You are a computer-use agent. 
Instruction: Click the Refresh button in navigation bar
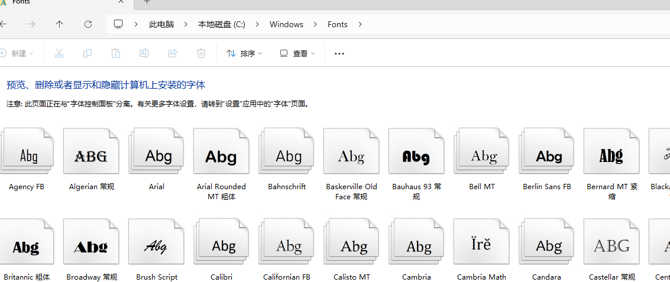(88, 24)
